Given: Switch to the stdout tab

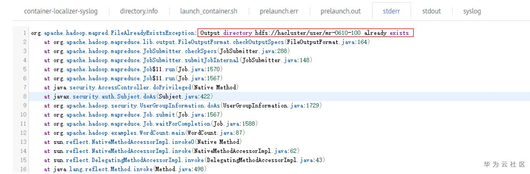Looking at the screenshot, I should [x=432, y=11].
